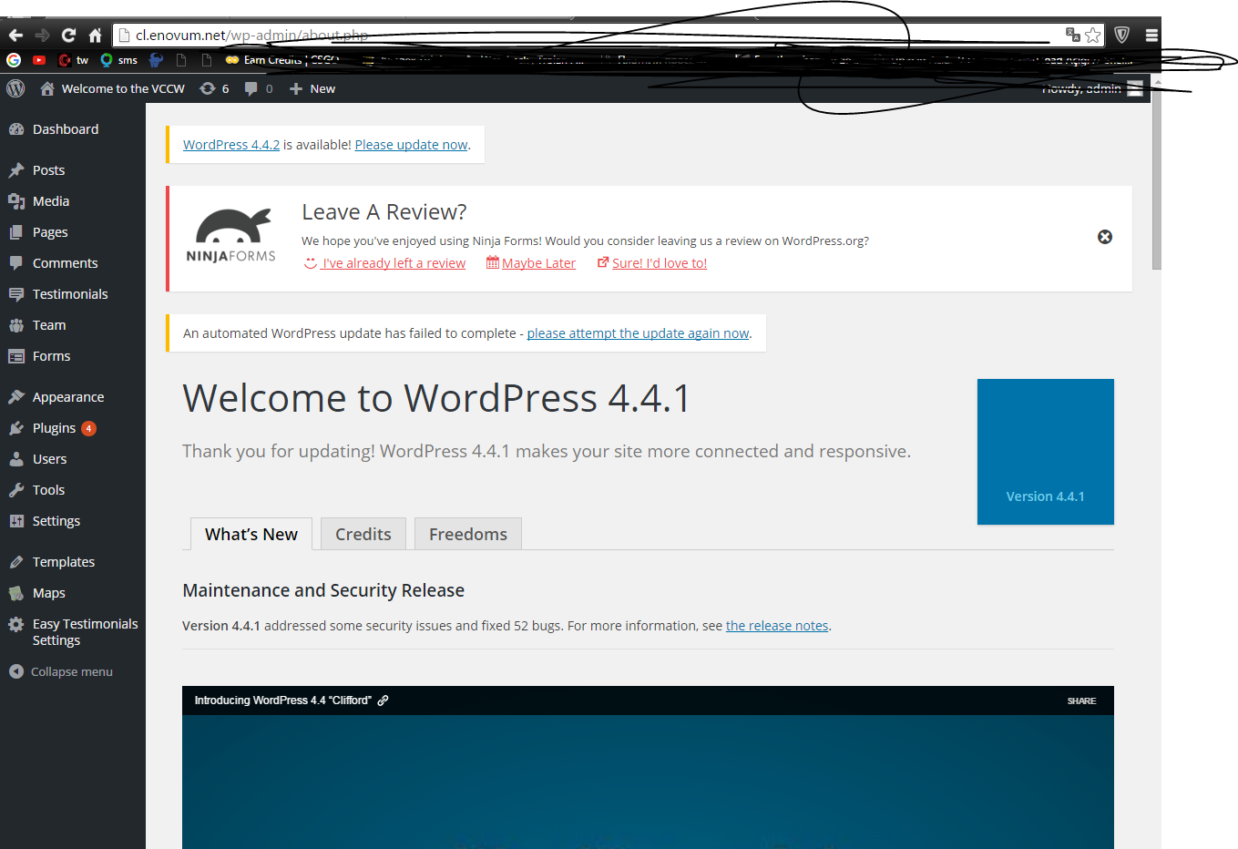Visit site via 'Welcome to the VCCW'
The width and height of the screenshot is (1238, 849).
point(113,88)
